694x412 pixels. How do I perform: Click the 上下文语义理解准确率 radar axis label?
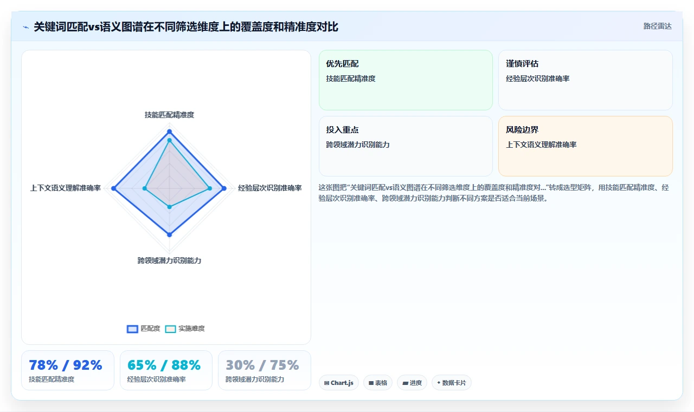tap(66, 188)
